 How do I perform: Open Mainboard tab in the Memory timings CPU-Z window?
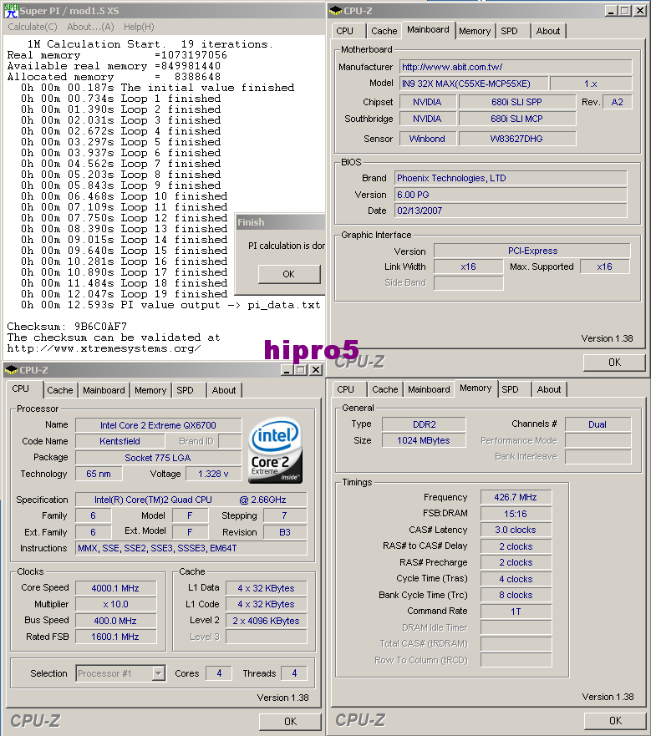pos(429,389)
